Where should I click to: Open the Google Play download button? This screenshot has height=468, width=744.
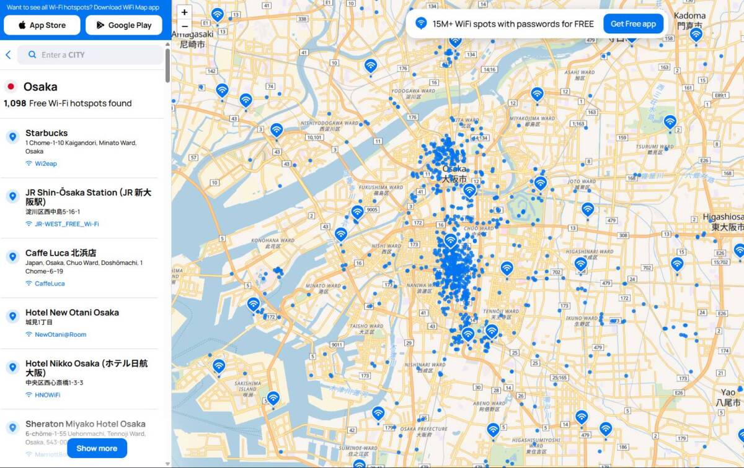(124, 25)
